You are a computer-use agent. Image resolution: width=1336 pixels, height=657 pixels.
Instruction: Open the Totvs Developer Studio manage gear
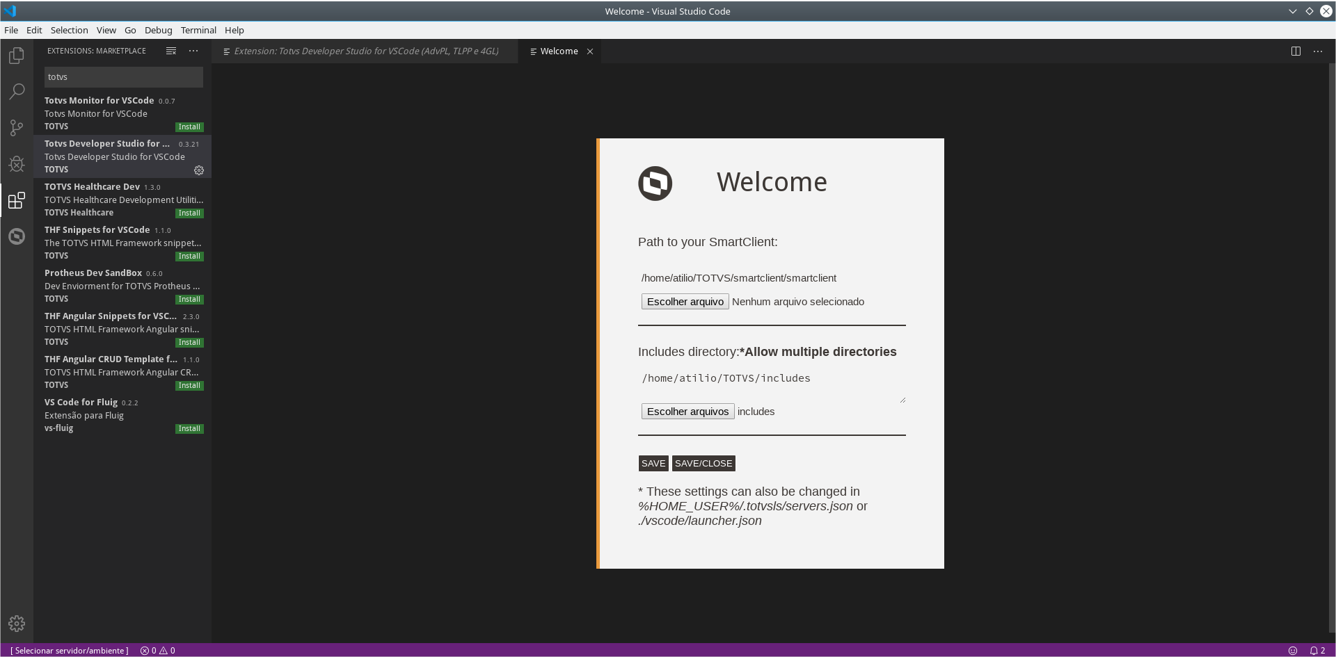click(x=199, y=170)
